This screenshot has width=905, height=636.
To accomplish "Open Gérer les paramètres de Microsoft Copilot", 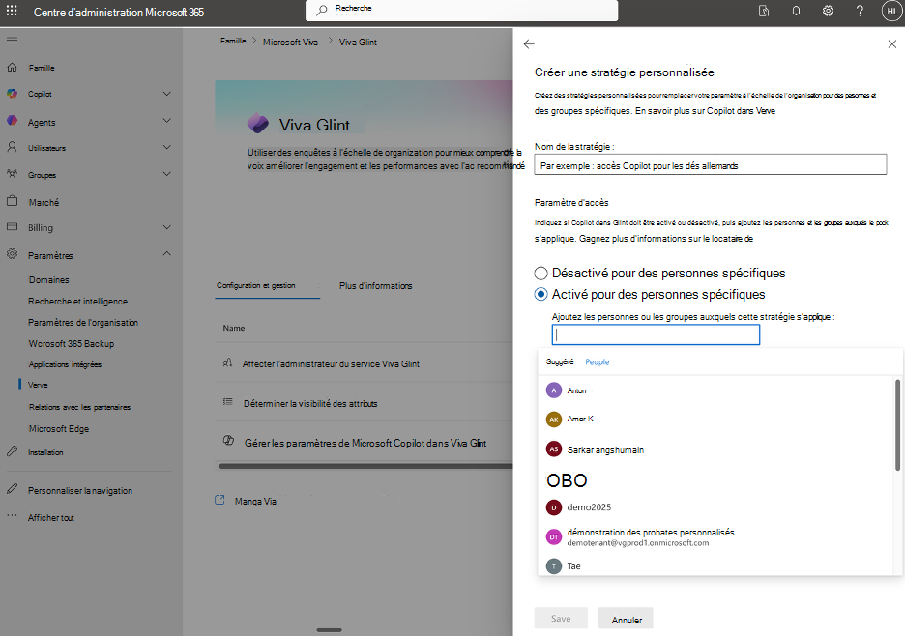I will point(365,443).
